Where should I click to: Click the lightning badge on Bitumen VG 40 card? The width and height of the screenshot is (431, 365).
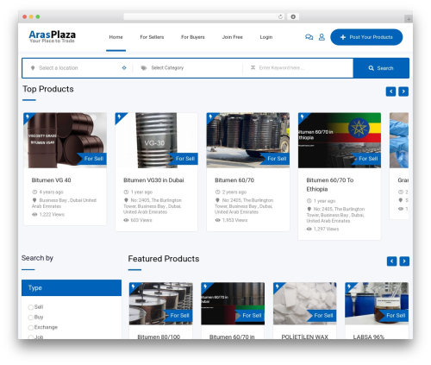pyautogui.click(x=28, y=116)
